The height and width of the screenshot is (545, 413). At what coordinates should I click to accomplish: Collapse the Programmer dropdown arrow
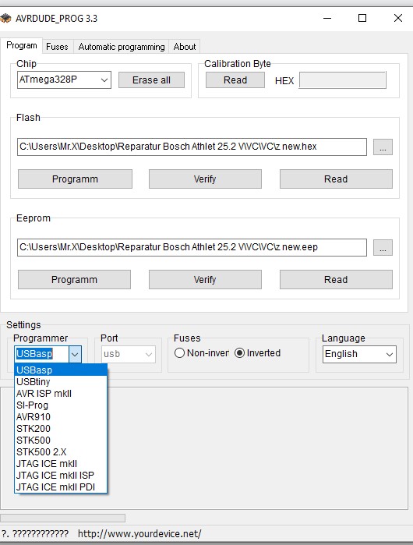pos(75,354)
